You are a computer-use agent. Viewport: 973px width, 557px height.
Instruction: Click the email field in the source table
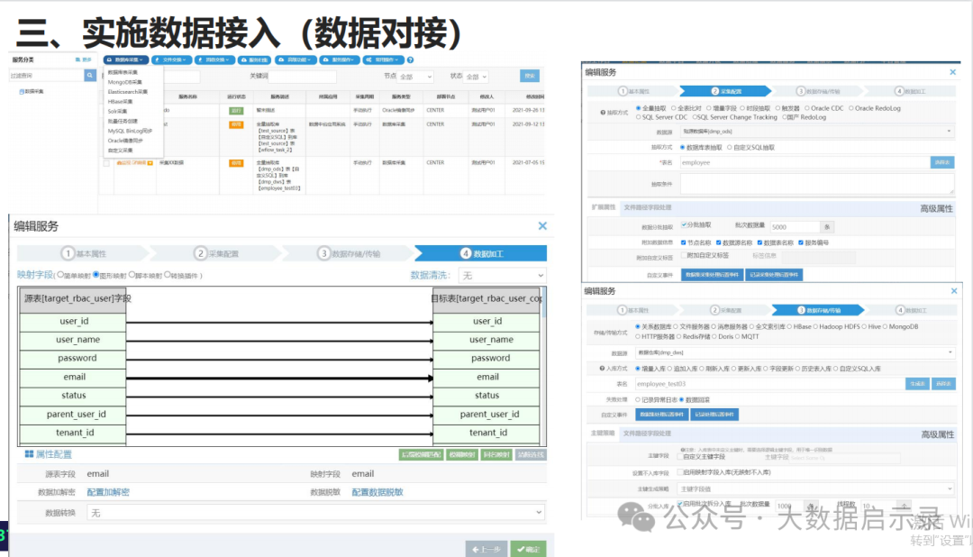(x=73, y=377)
